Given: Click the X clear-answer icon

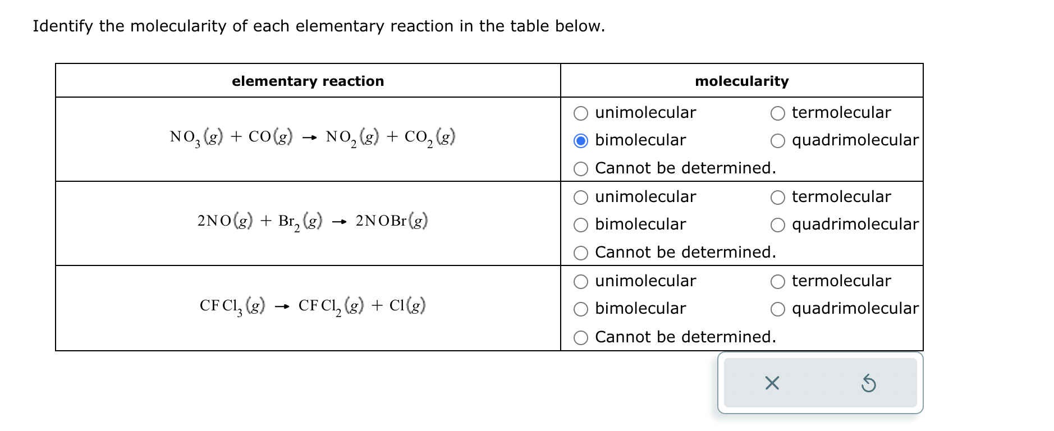Looking at the screenshot, I should [x=772, y=383].
